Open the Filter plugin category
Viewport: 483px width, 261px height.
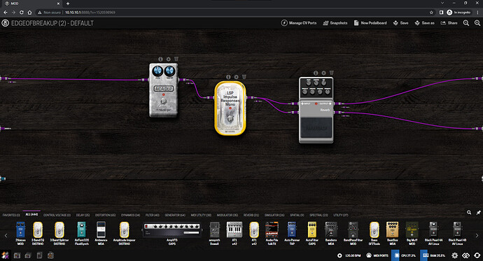(x=153, y=215)
